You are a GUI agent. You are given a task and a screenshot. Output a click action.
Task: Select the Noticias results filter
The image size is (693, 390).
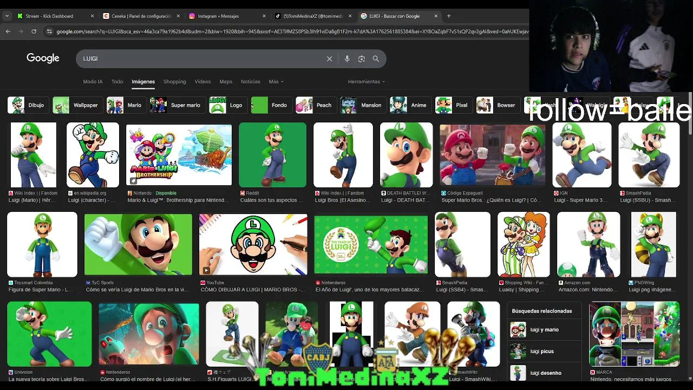pyautogui.click(x=250, y=82)
